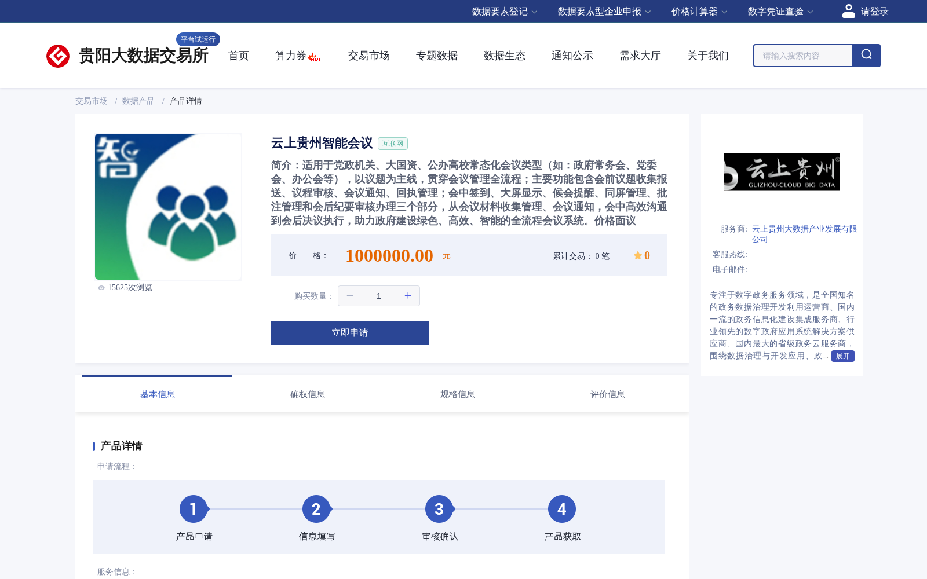The image size is (927, 579).
Task: Click the 平台试运行 badge
Action: pos(198,39)
